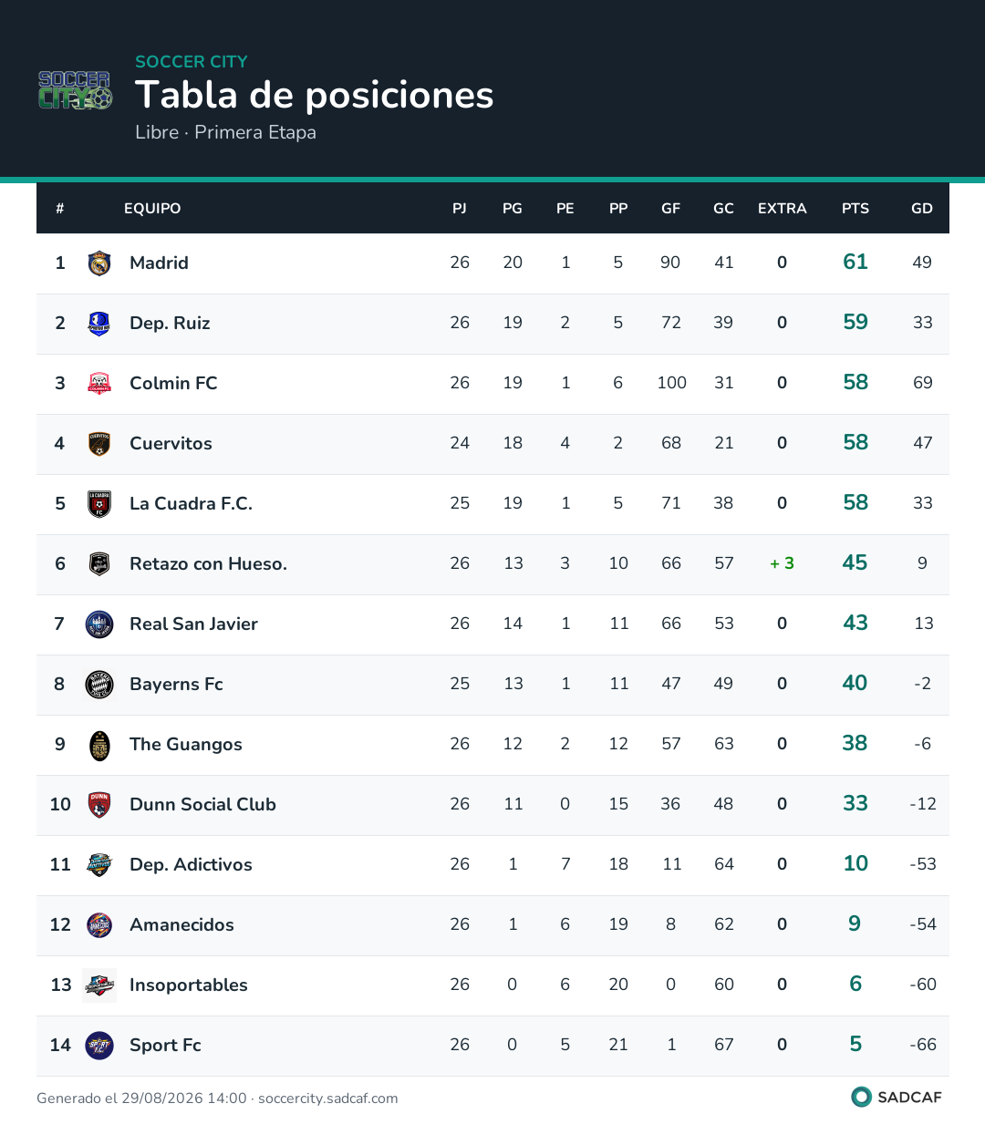
Task: Select the Dunn Social Club badge
Action: (x=99, y=805)
